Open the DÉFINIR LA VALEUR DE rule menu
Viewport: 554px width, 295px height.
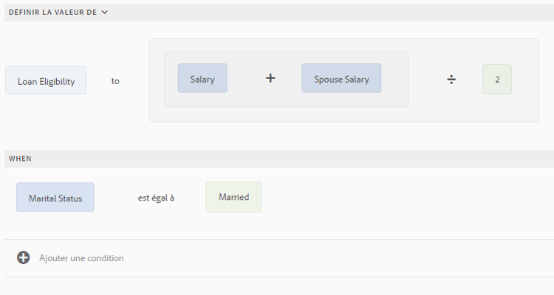point(52,13)
